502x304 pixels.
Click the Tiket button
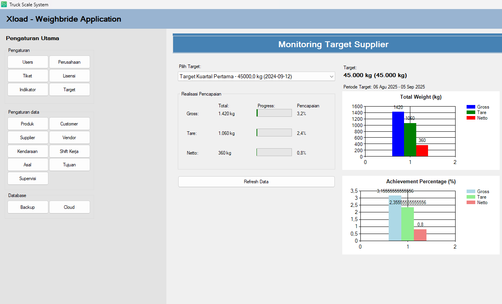[x=28, y=76]
